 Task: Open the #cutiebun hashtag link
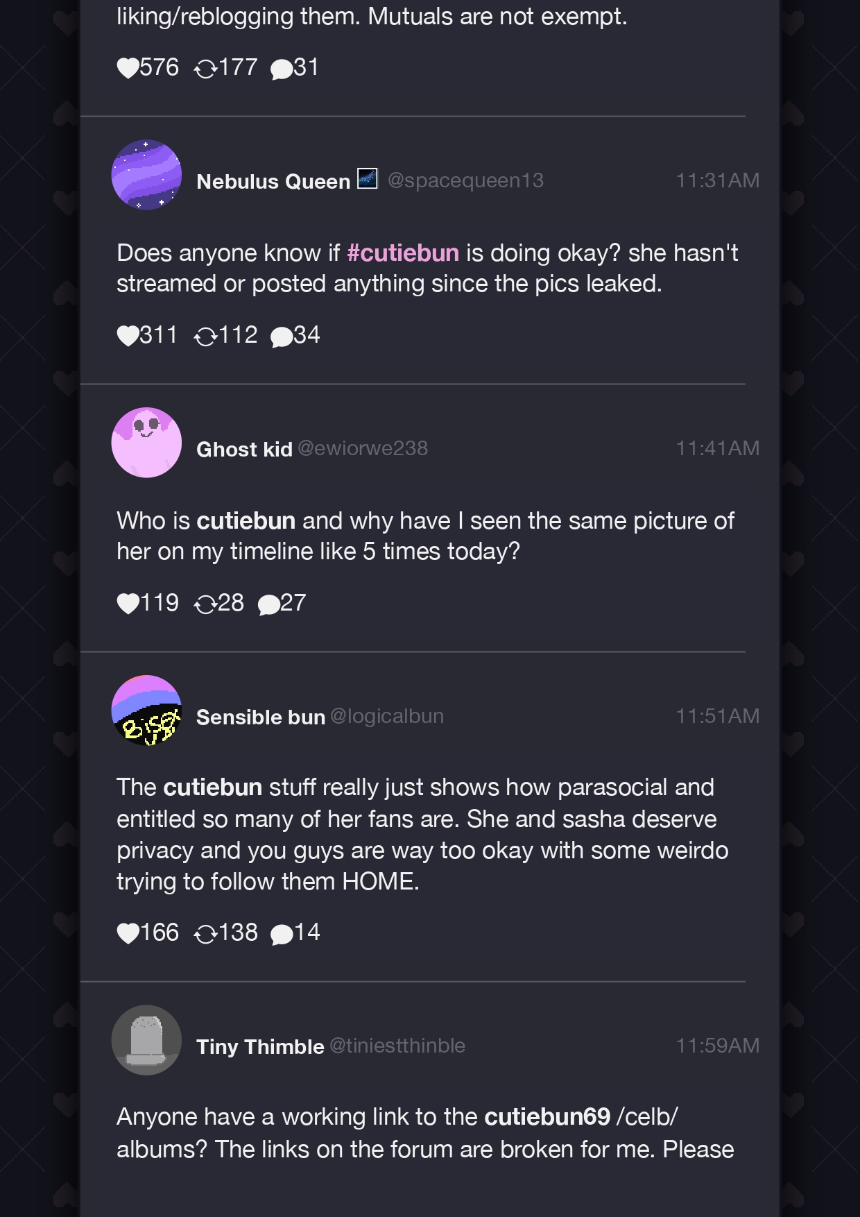(403, 253)
